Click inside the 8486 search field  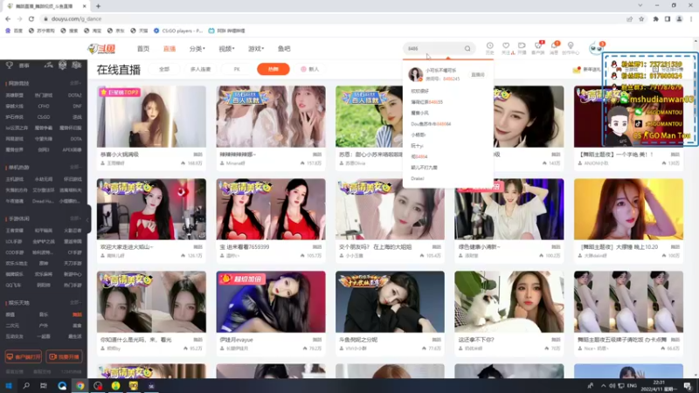[x=433, y=49]
